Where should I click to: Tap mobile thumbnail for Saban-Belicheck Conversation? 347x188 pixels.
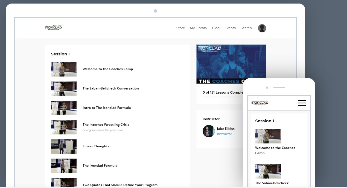coord(268,171)
